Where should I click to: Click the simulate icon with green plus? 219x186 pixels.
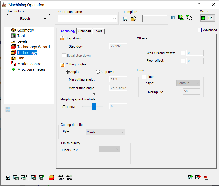coord(42,177)
